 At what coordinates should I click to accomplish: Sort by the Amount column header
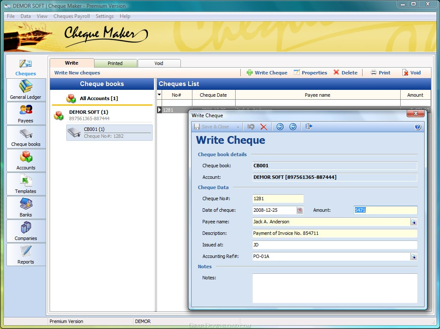coord(415,95)
